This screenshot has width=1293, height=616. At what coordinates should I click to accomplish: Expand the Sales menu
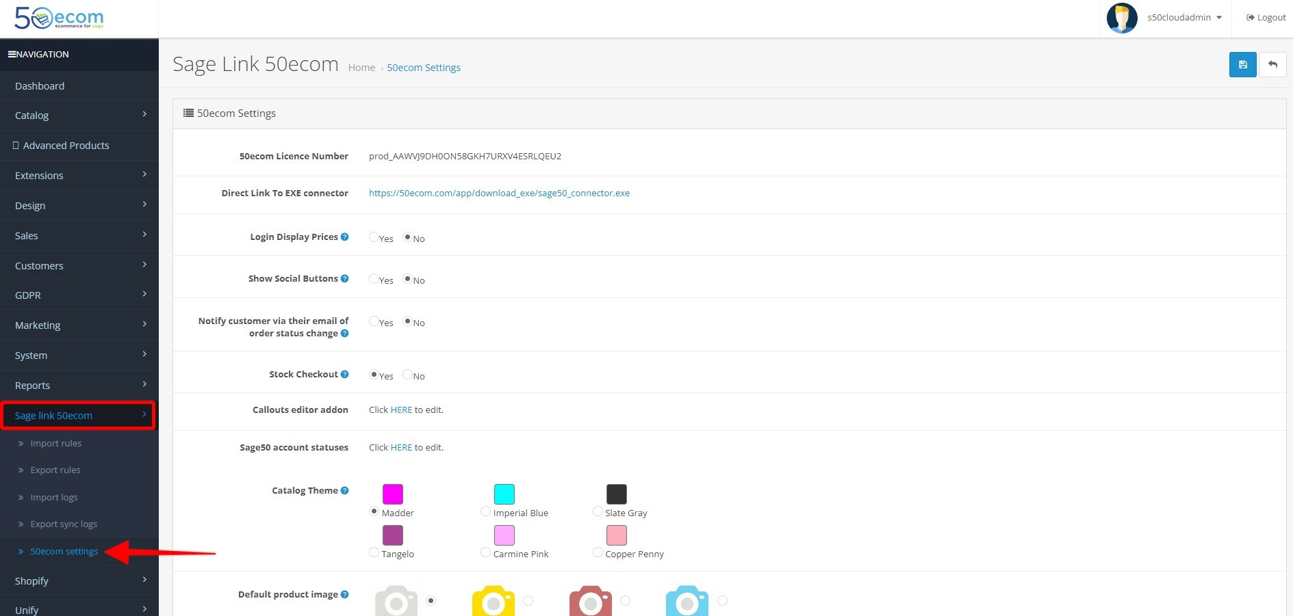[79, 236]
